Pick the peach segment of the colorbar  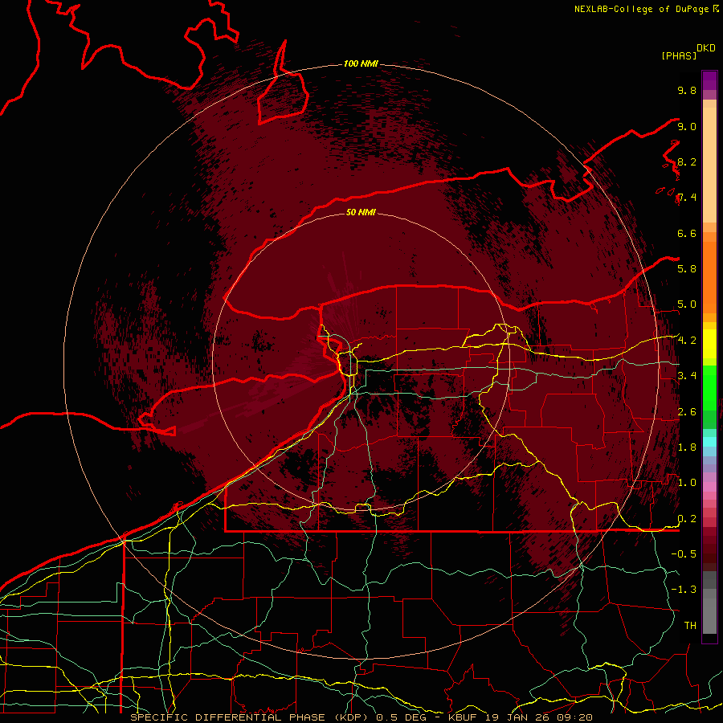click(x=709, y=165)
